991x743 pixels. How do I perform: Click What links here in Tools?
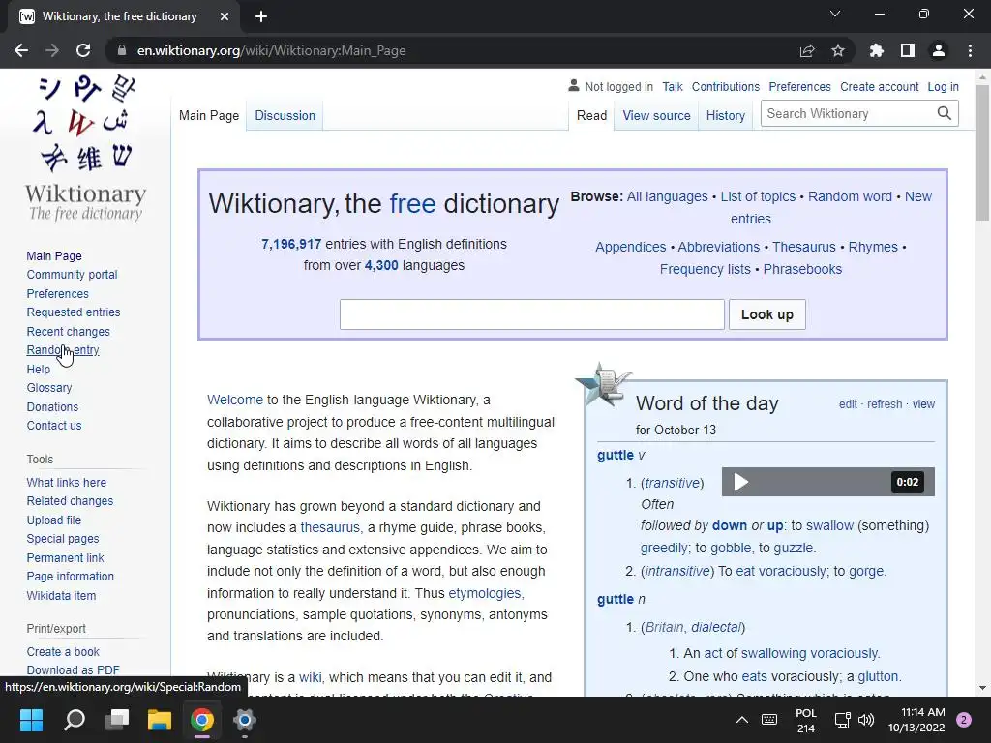(67, 482)
